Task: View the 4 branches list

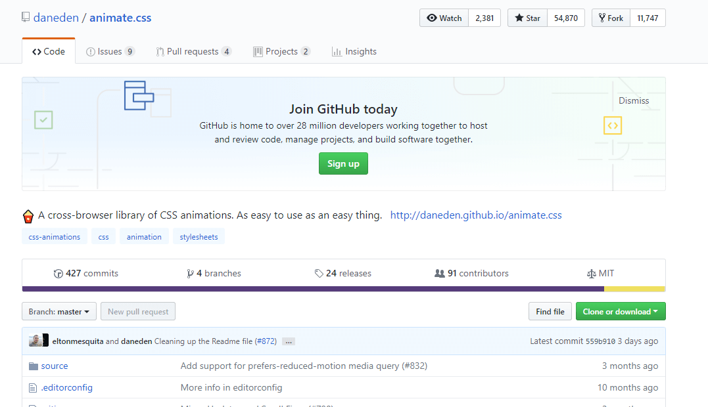Action: [214, 273]
